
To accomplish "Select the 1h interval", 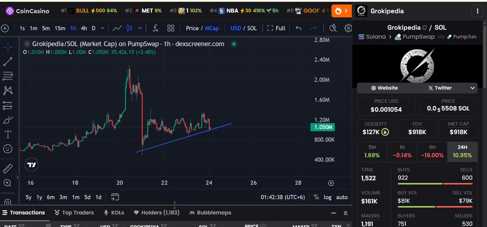I will pyautogui.click(x=73, y=28).
